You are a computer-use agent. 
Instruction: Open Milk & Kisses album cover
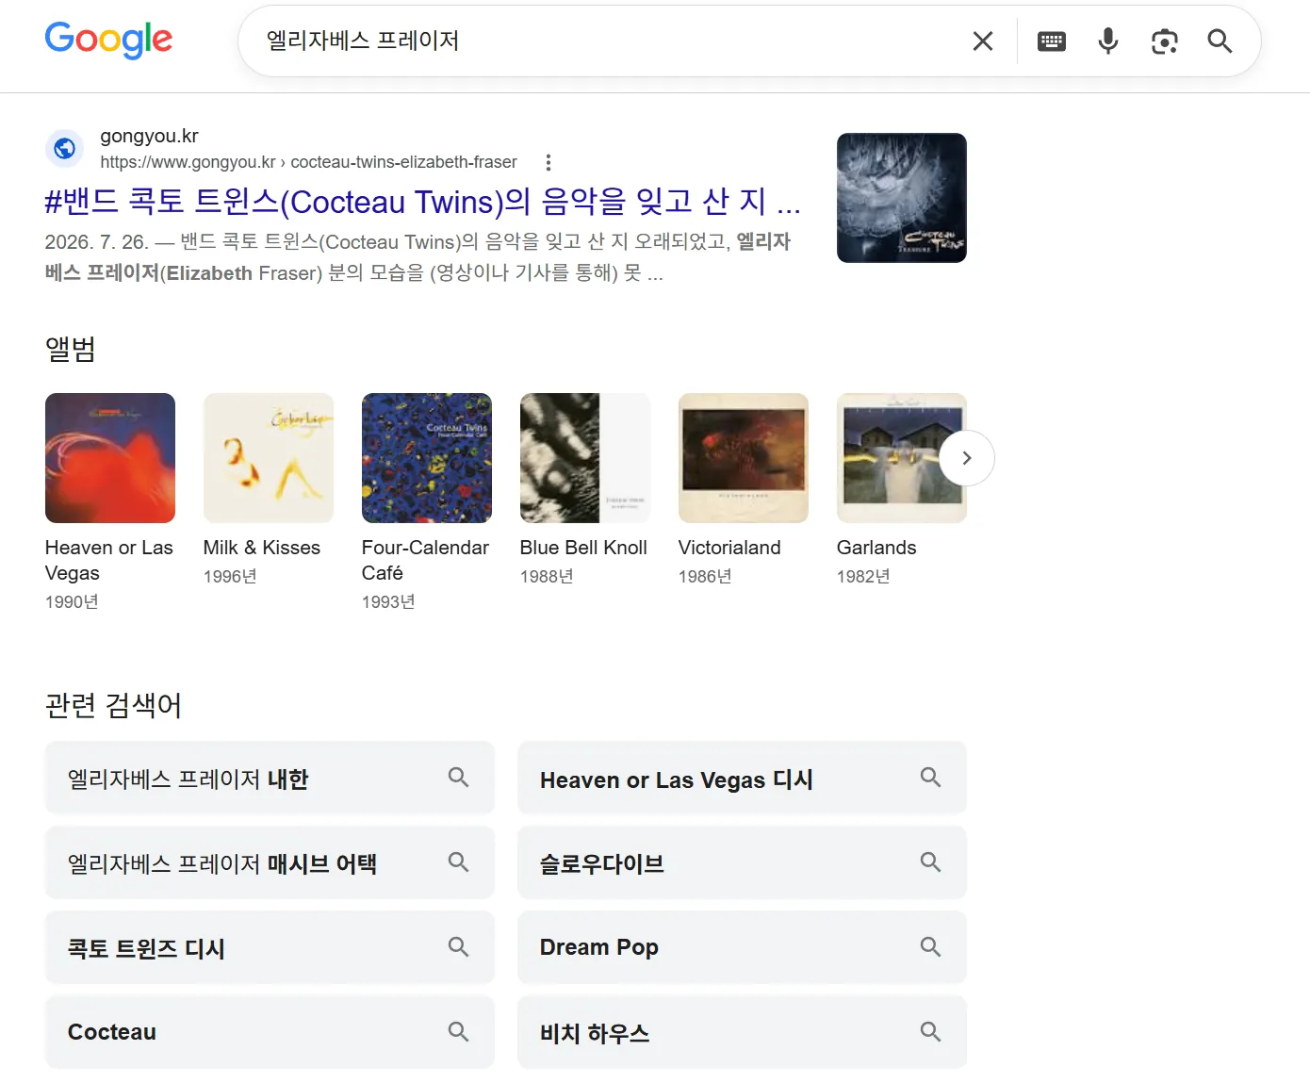tap(269, 458)
